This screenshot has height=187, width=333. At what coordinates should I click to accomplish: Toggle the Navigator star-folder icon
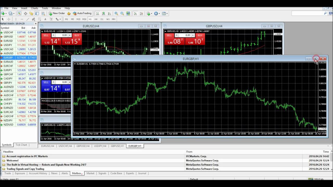[x=31, y=14]
